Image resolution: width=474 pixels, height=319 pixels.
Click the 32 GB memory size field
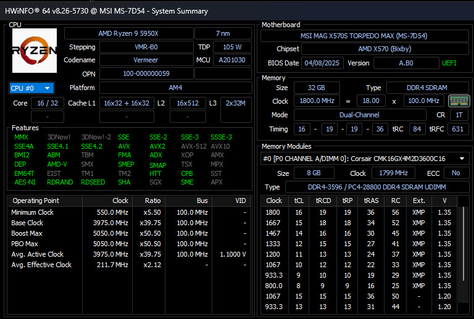pyautogui.click(x=317, y=88)
